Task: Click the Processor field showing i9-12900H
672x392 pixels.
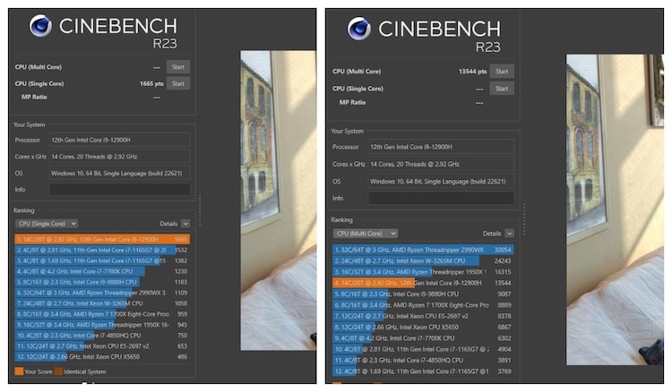Action: (x=119, y=141)
